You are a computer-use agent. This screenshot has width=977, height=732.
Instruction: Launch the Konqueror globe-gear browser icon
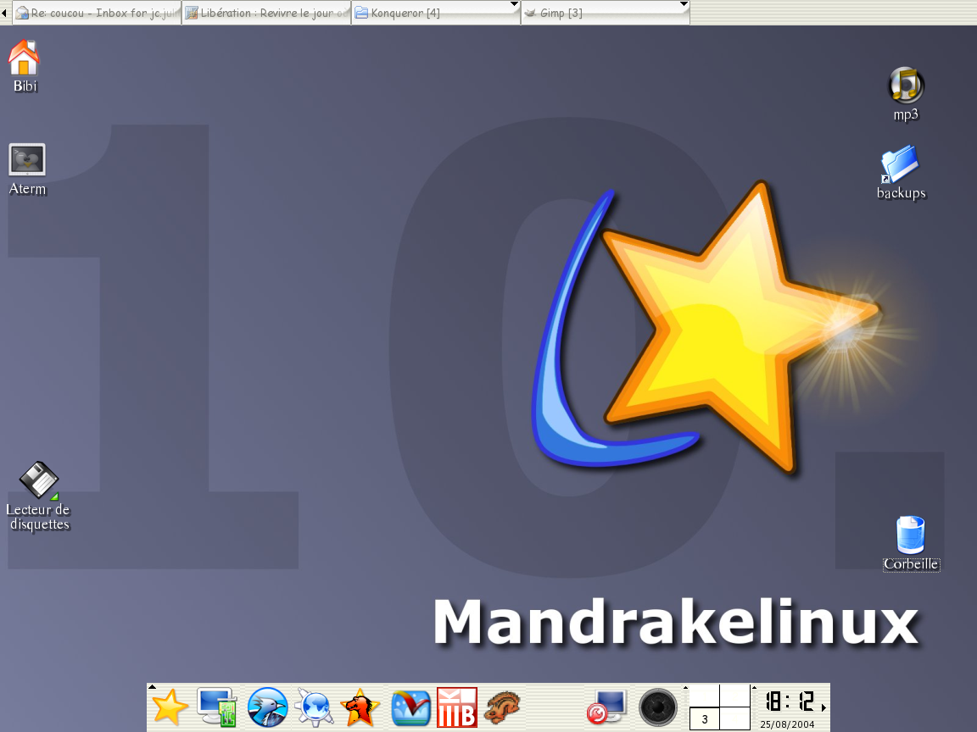314,707
